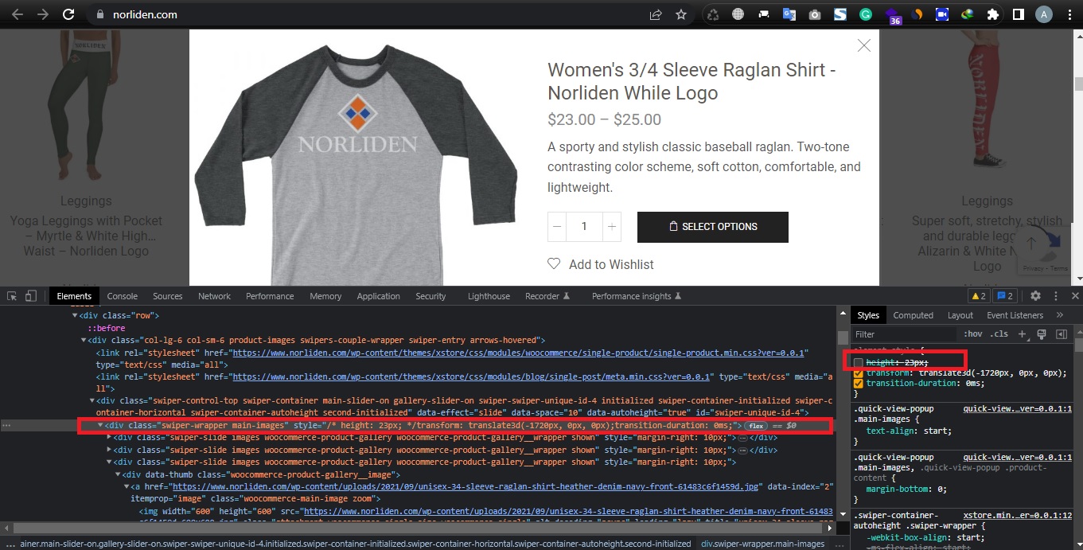Activate the DevTools inspect element picker
This screenshot has width=1083, height=550.
[13, 296]
